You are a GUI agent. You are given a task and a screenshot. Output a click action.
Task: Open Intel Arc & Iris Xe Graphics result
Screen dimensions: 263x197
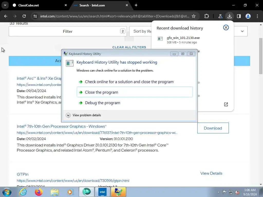(x=39, y=78)
